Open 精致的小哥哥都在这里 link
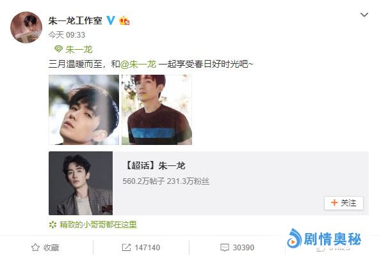Screen dimensions: 379x258 [x=98, y=225]
